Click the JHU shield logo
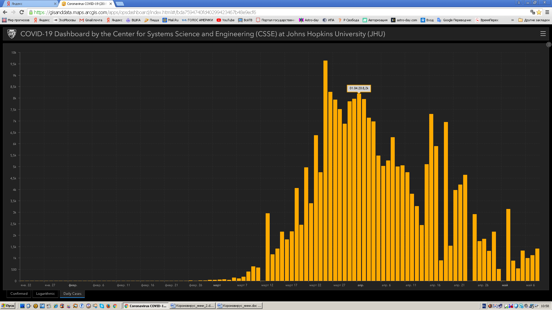This screenshot has height=310, width=552. 12,34
